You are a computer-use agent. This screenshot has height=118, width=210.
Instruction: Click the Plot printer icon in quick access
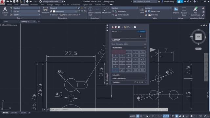pyautogui.click(x=27, y=1)
